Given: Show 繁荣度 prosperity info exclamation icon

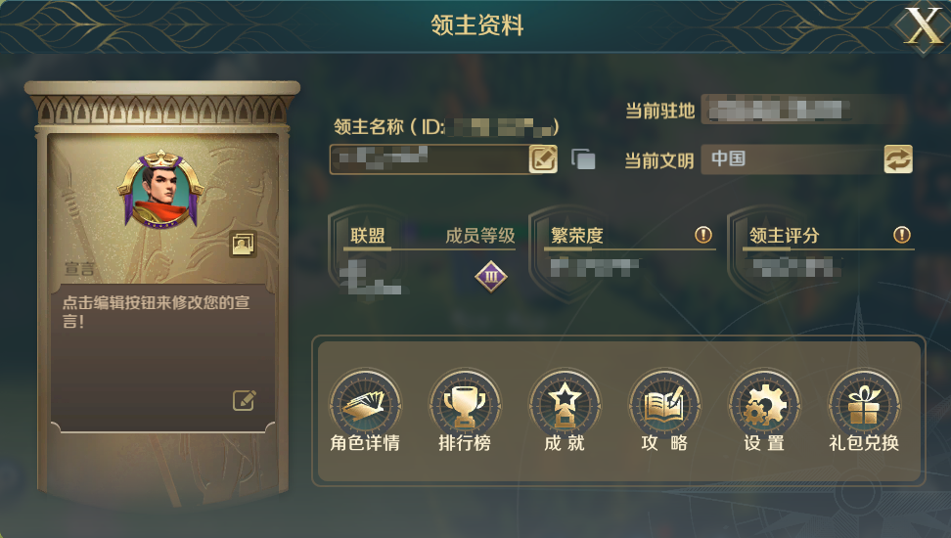Looking at the screenshot, I should (702, 235).
